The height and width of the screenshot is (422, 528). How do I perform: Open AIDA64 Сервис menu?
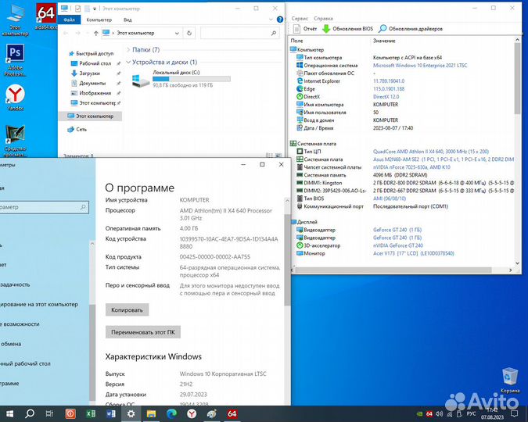(x=300, y=19)
